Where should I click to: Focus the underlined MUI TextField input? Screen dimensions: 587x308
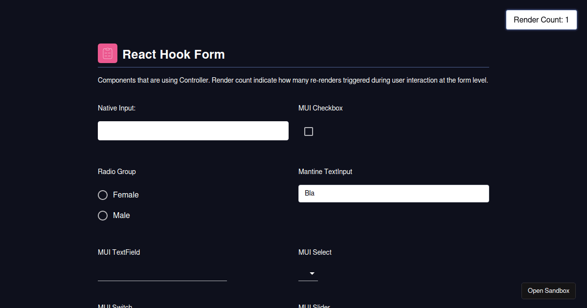(x=161, y=276)
